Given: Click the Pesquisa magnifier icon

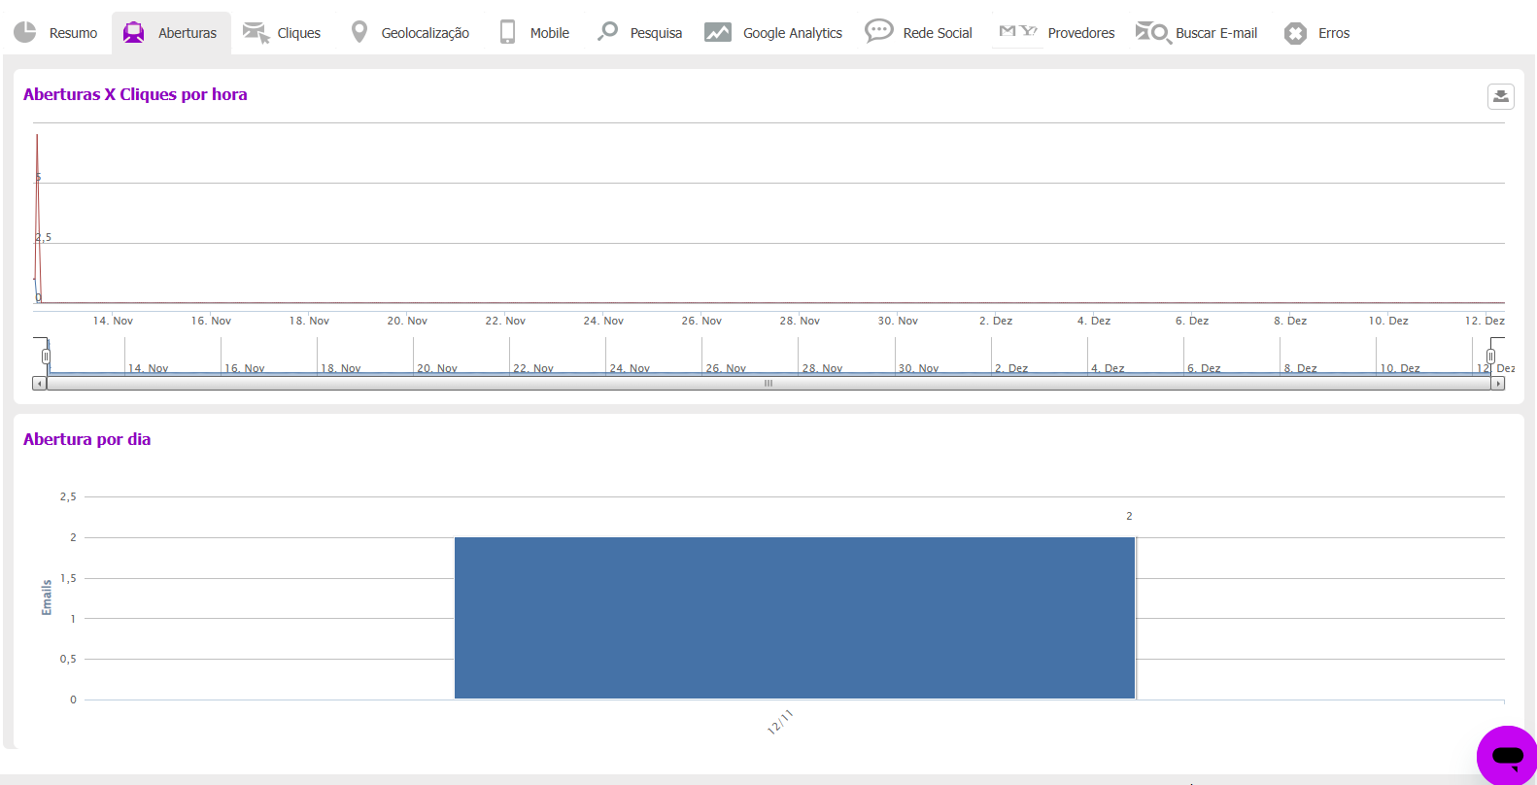Looking at the screenshot, I should [607, 31].
